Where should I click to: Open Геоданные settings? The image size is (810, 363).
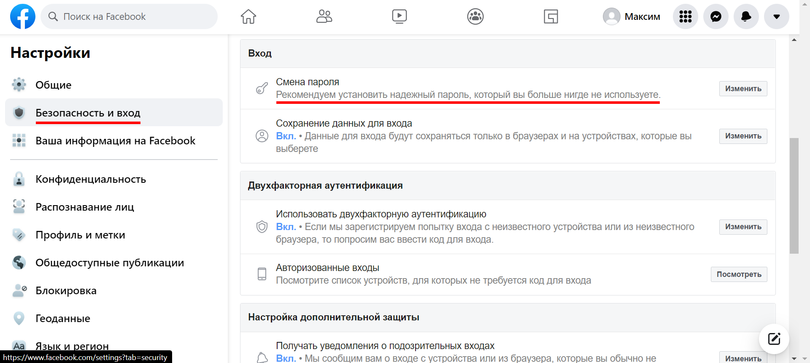coord(114,318)
